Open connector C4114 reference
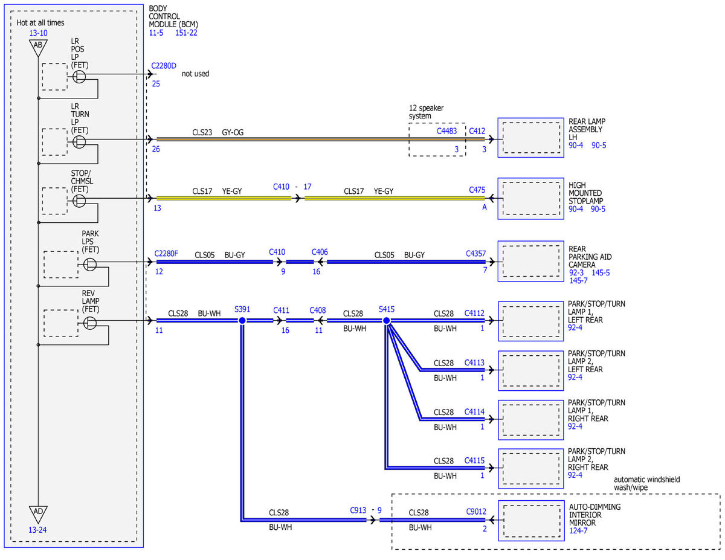Viewport: 725px width, 560px height. pyautogui.click(x=474, y=412)
